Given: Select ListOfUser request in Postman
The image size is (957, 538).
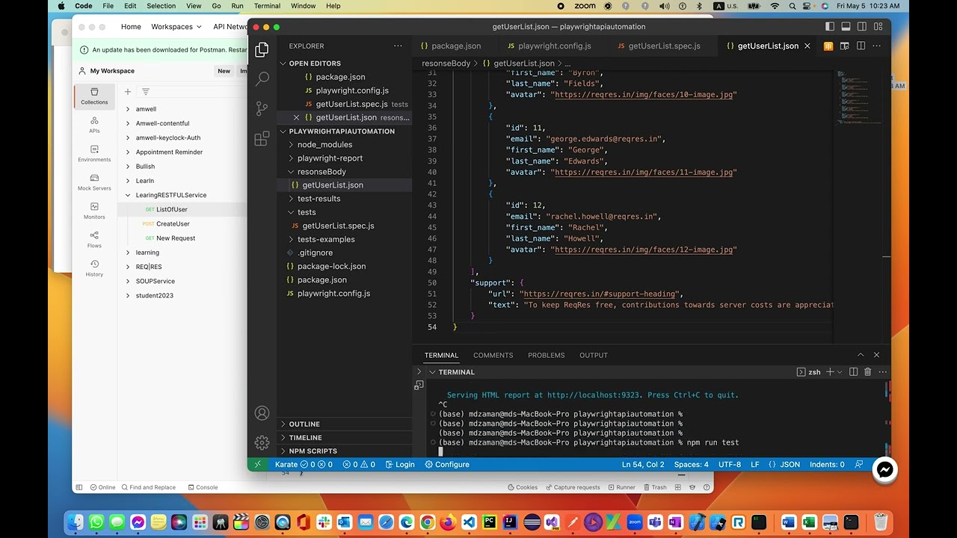Looking at the screenshot, I should pyautogui.click(x=172, y=209).
